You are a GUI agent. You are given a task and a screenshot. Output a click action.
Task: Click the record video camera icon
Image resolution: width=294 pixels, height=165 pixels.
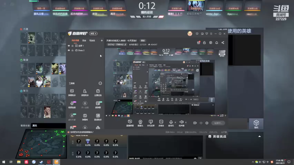(195, 123)
